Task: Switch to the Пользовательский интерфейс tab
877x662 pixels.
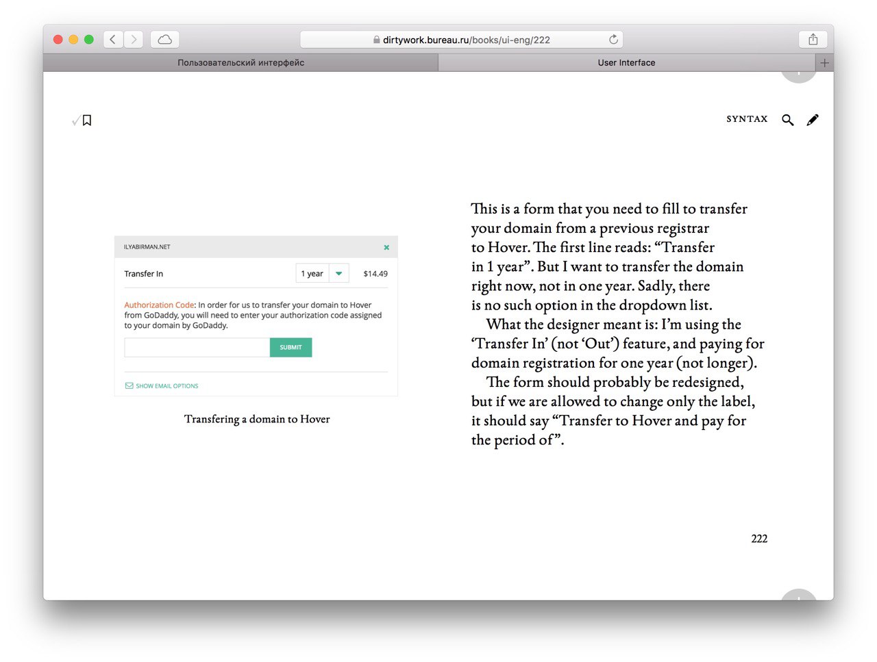Action: [240, 62]
